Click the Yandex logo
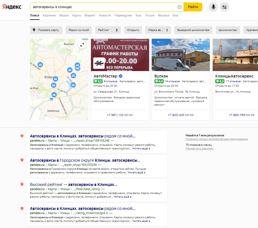Screen dimensions: 258x228 pyautogui.click(x=12, y=7)
